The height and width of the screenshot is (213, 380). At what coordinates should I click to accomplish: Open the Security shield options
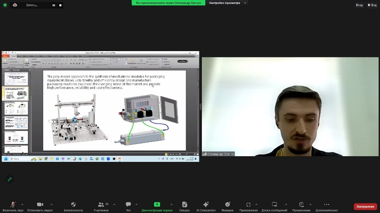click(x=73, y=205)
